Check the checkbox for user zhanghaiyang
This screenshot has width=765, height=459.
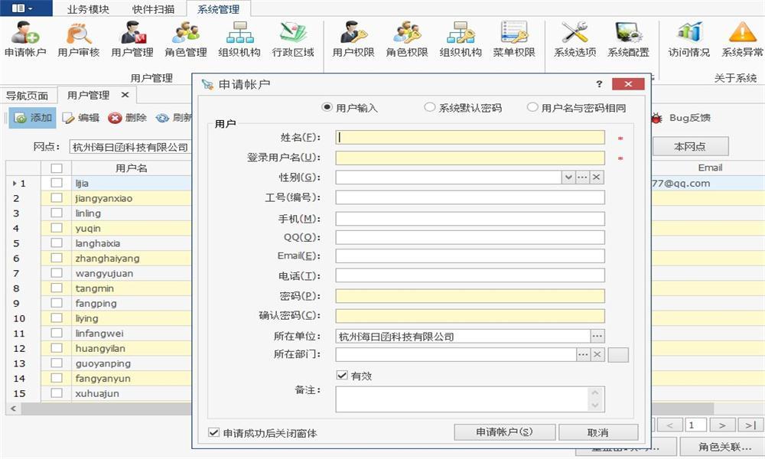click(x=57, y=258)
